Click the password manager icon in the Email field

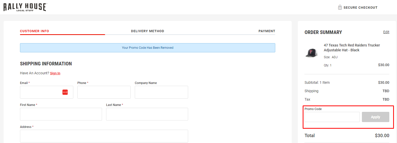(x=65, y=92)
